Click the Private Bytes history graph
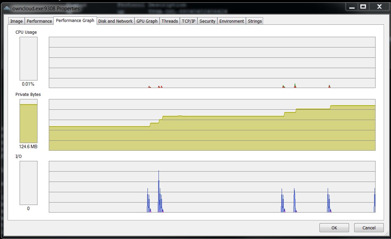391x239 pixels. click(x=212, y=125)
